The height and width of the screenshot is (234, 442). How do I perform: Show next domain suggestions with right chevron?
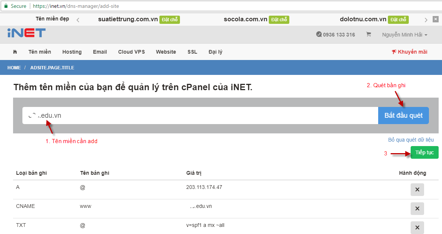pyautogui.click(x=426, y=19)
